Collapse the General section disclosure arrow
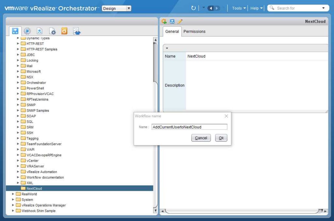The width and height of the screenshot is (334, 221). point(167,48)
